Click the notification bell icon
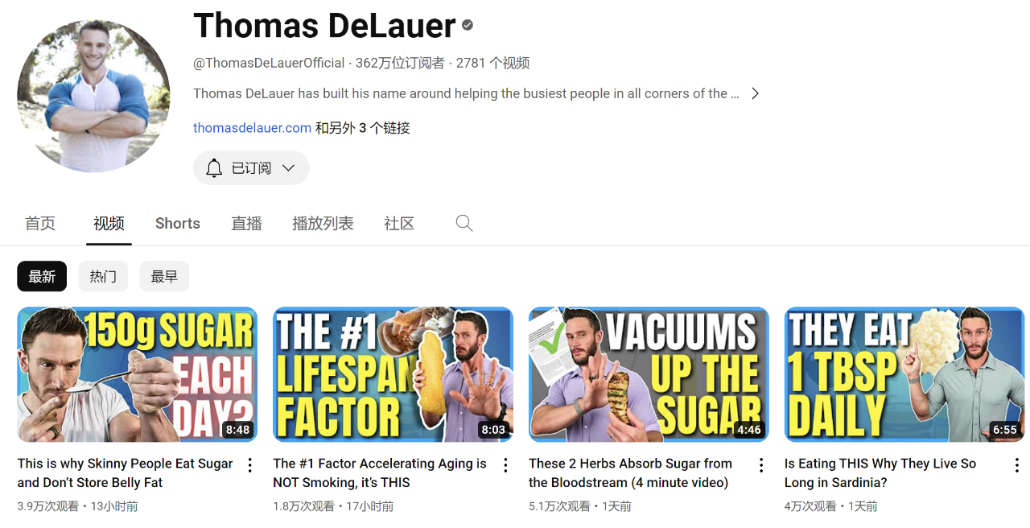Viewport: 1030px width, 528px height. click(x=214, y=168)
